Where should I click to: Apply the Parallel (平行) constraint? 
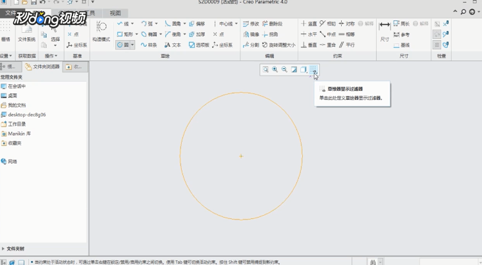click(x=347, y=45)
